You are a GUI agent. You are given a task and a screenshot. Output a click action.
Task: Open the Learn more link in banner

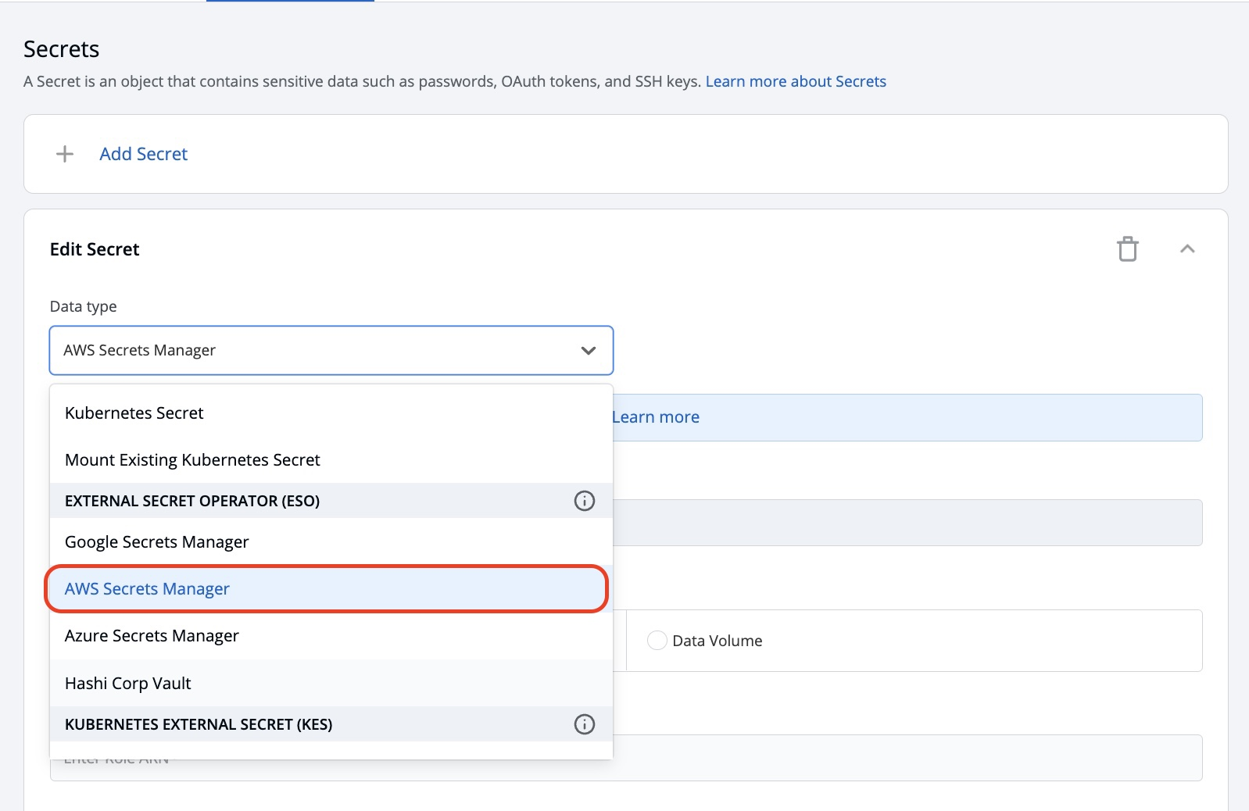point(656,417)
